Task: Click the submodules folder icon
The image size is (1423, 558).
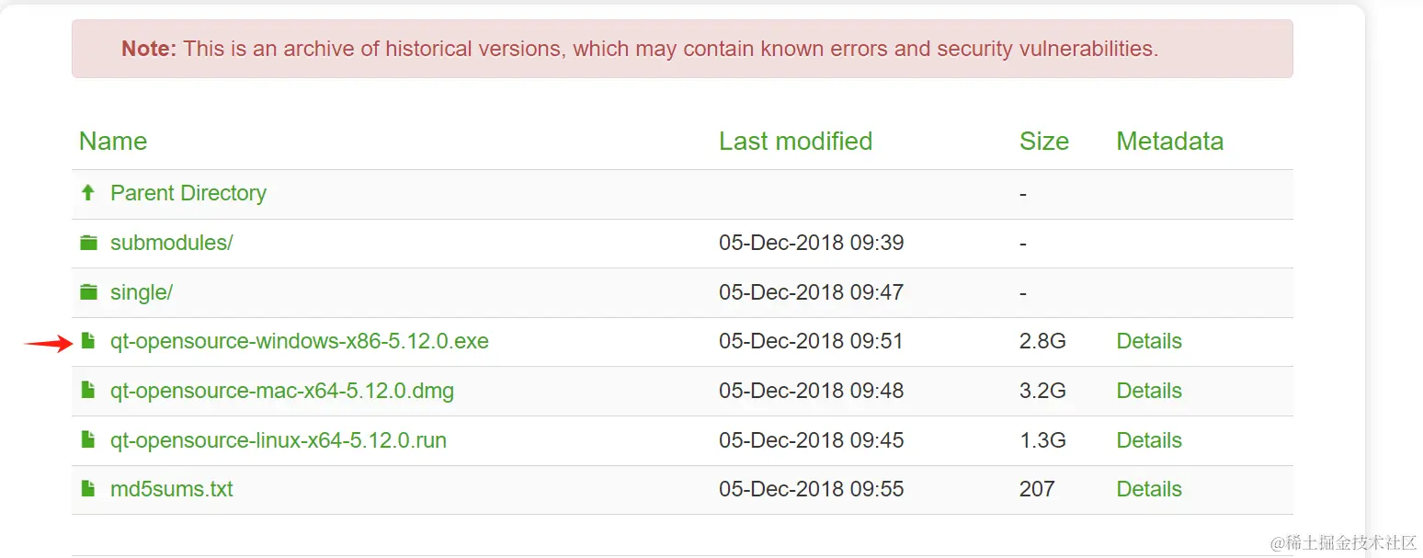Action: [x=88, y=243]
